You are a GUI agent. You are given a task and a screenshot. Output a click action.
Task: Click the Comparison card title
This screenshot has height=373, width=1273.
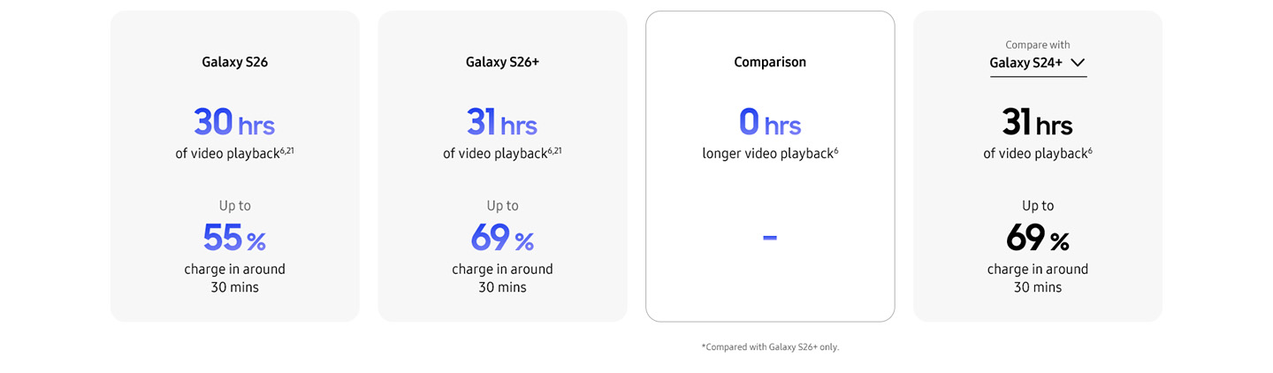click(770, 62)
